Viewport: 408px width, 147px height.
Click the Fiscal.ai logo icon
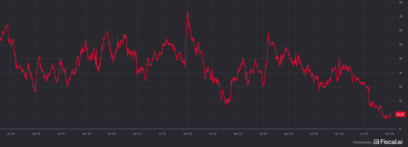point(376,142)
